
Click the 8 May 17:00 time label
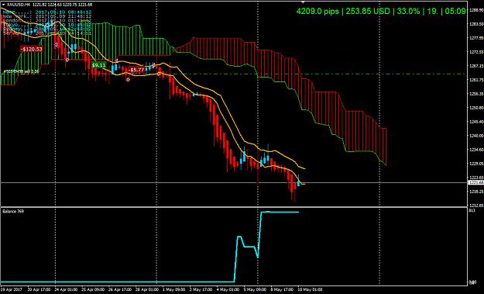click(x=282, y=289)
